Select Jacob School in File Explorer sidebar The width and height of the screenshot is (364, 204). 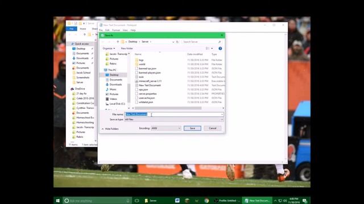pyautogui.click(x=83, y=73)
